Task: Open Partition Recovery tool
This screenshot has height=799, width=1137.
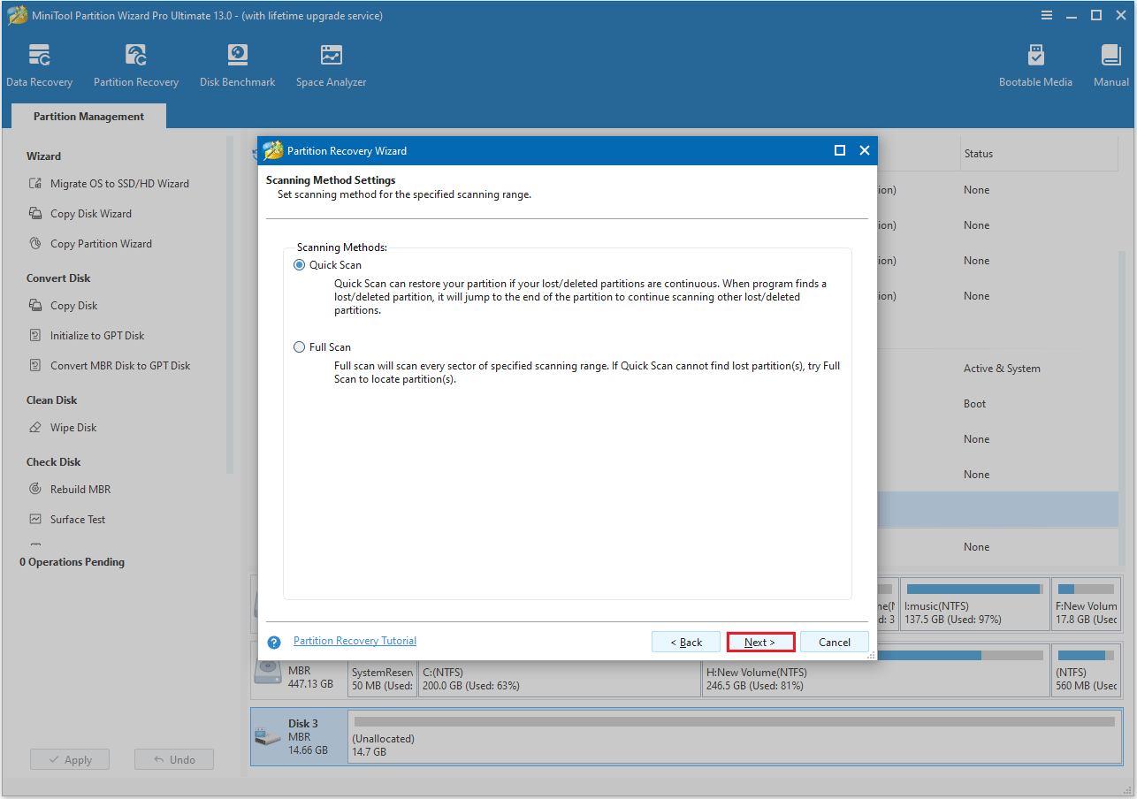Action: pos(136,65)
